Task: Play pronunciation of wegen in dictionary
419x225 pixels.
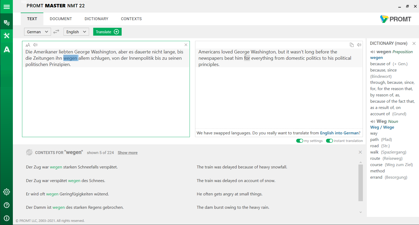Action: [373, 52]
